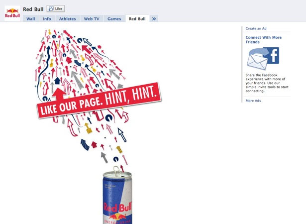Select the Games tab
Screen dimensions: 306x224
tap(114, 19)
